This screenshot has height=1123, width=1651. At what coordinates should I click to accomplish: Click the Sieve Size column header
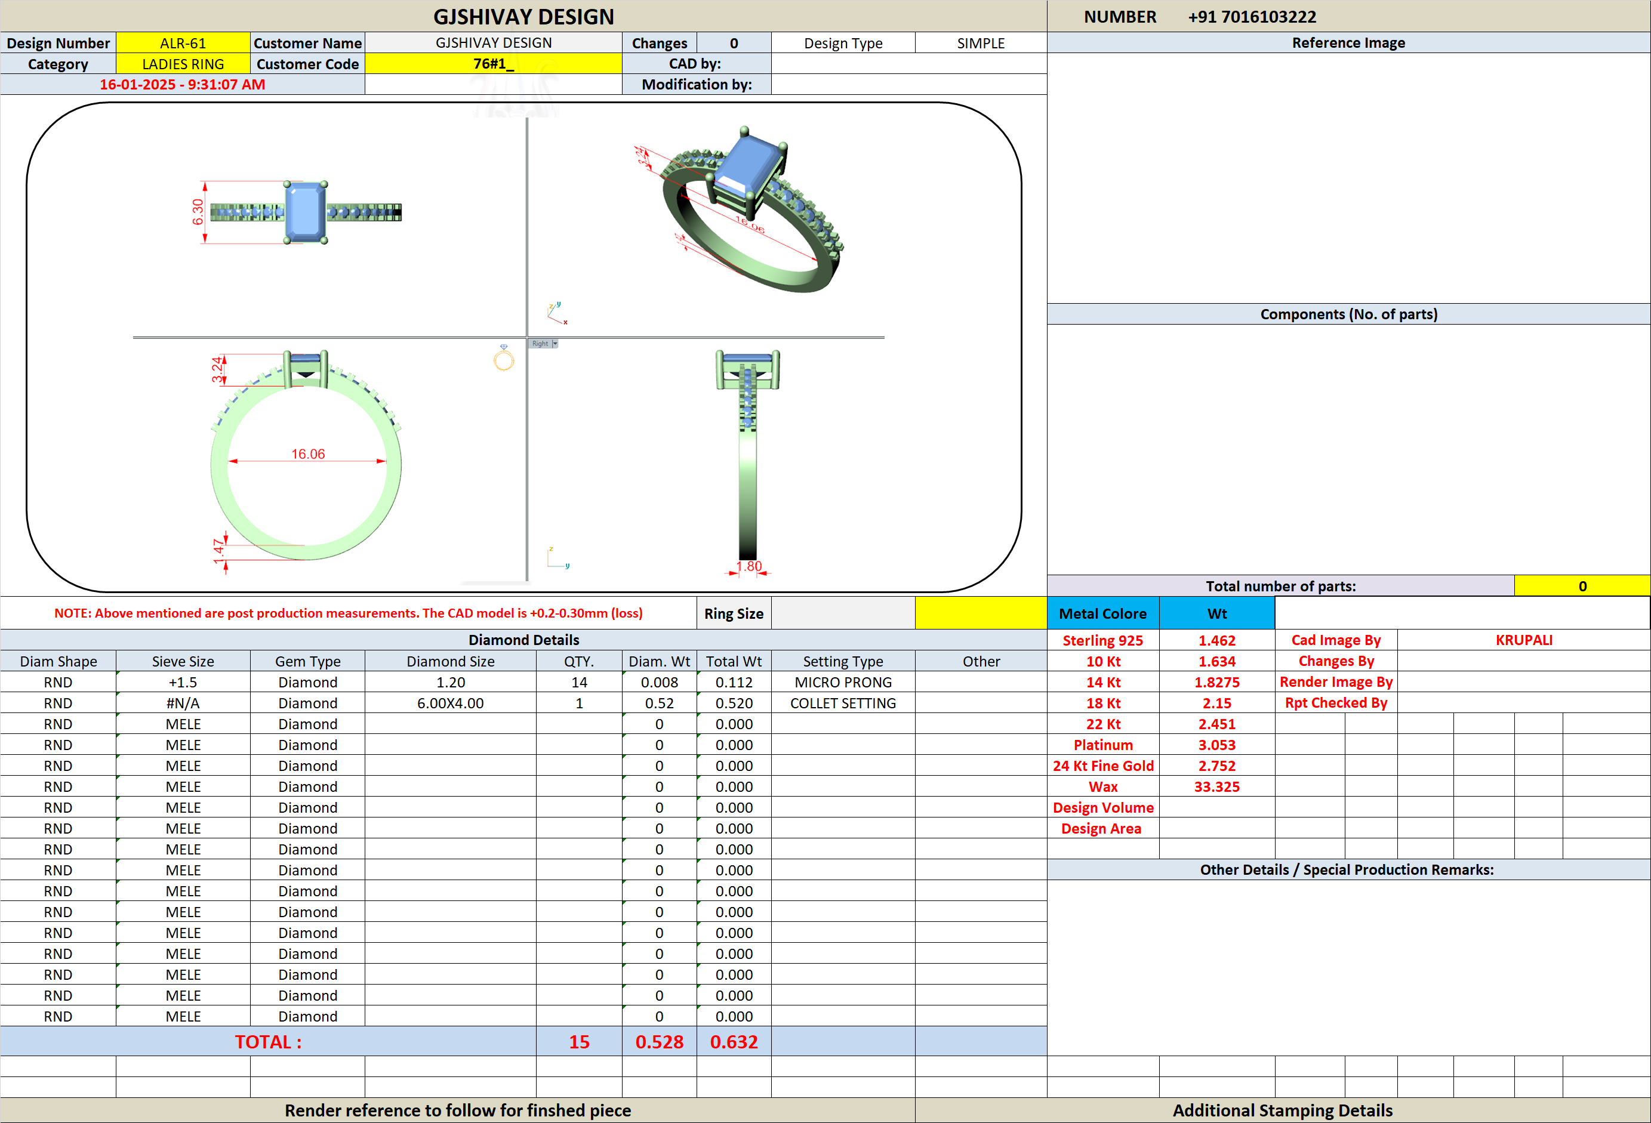183,661
